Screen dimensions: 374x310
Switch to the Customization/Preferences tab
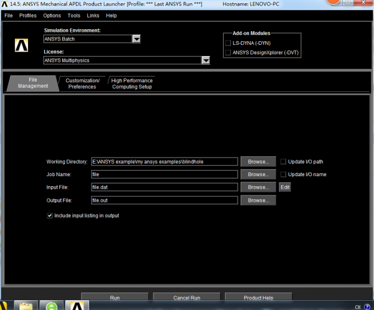point(82,83)
